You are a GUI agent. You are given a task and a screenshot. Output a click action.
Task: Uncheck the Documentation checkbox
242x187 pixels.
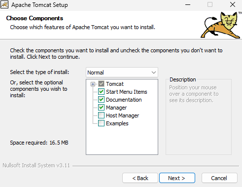tap(101, 100)
